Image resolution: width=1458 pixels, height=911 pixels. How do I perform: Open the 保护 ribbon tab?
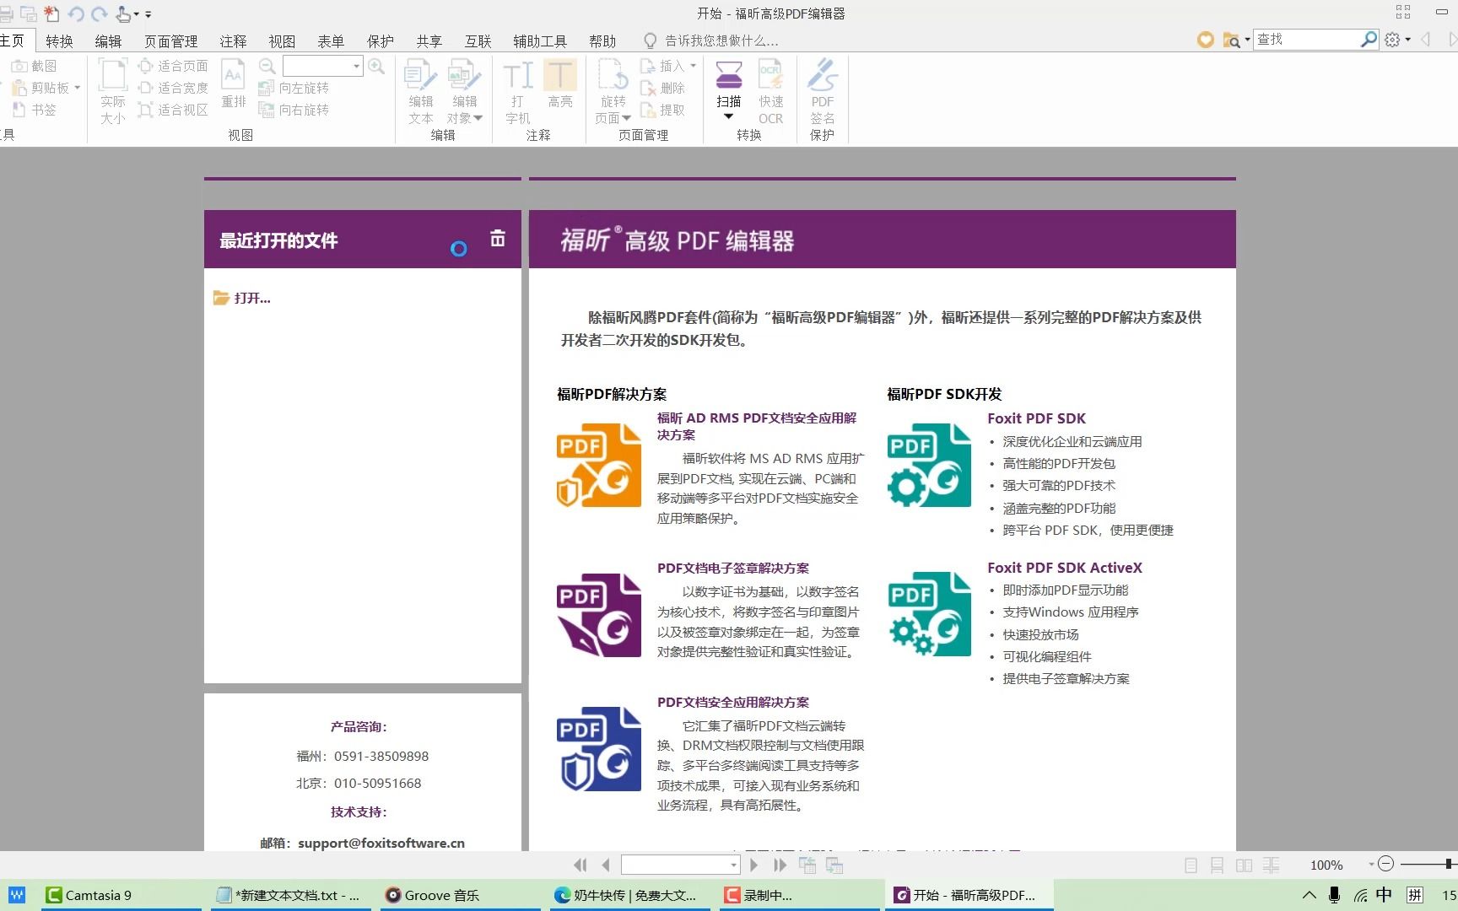pos(380,40)
